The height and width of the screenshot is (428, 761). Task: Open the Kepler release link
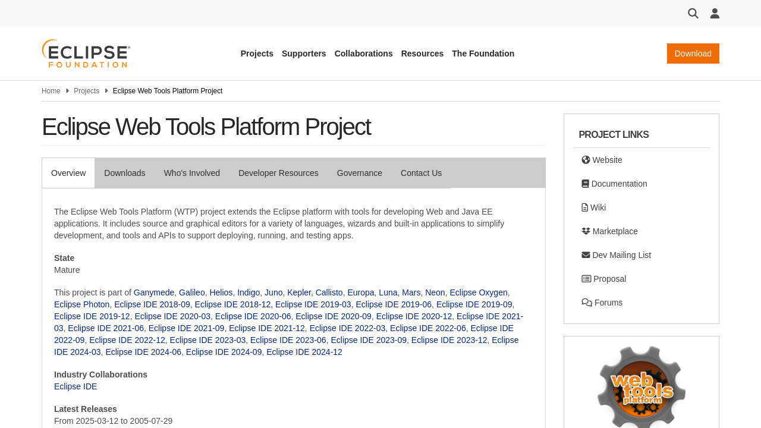[x=299, y=292]
